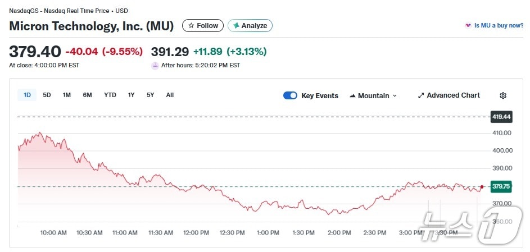Switch chart to 5Y range
The height and width of the screenshot is (252, 530).
(x=150, y=95)
